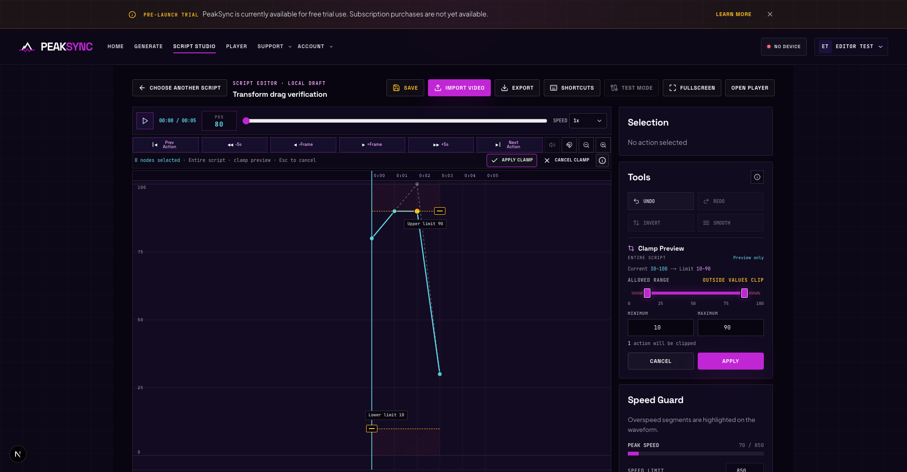This screenshot has height=472, width=907.
Task: Click the Clamp Preview crop icon
Action: pos(631,248)
